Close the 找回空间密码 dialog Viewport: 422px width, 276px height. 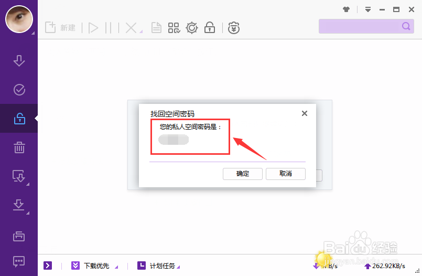(305, 113)
